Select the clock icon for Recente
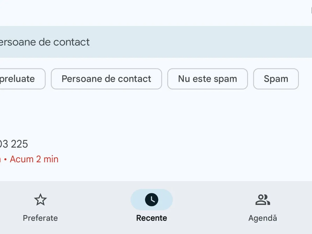Image resolution: width=312 pixels, height=234 pixels. pyautogui.click(x=152, y=200)
